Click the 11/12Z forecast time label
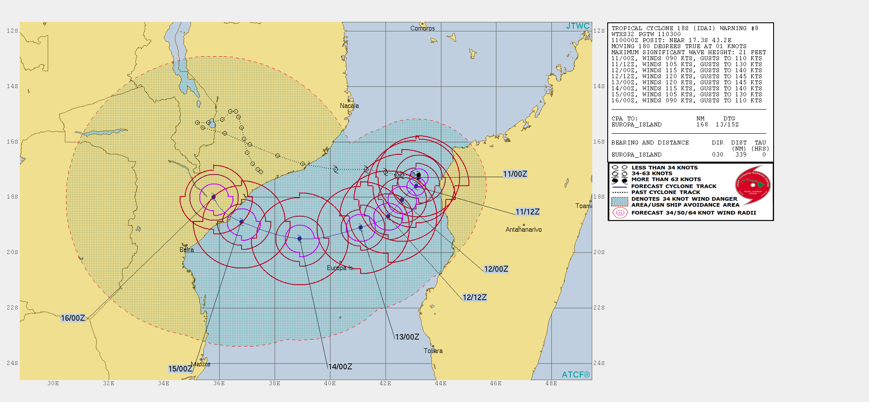 [527, 212]
